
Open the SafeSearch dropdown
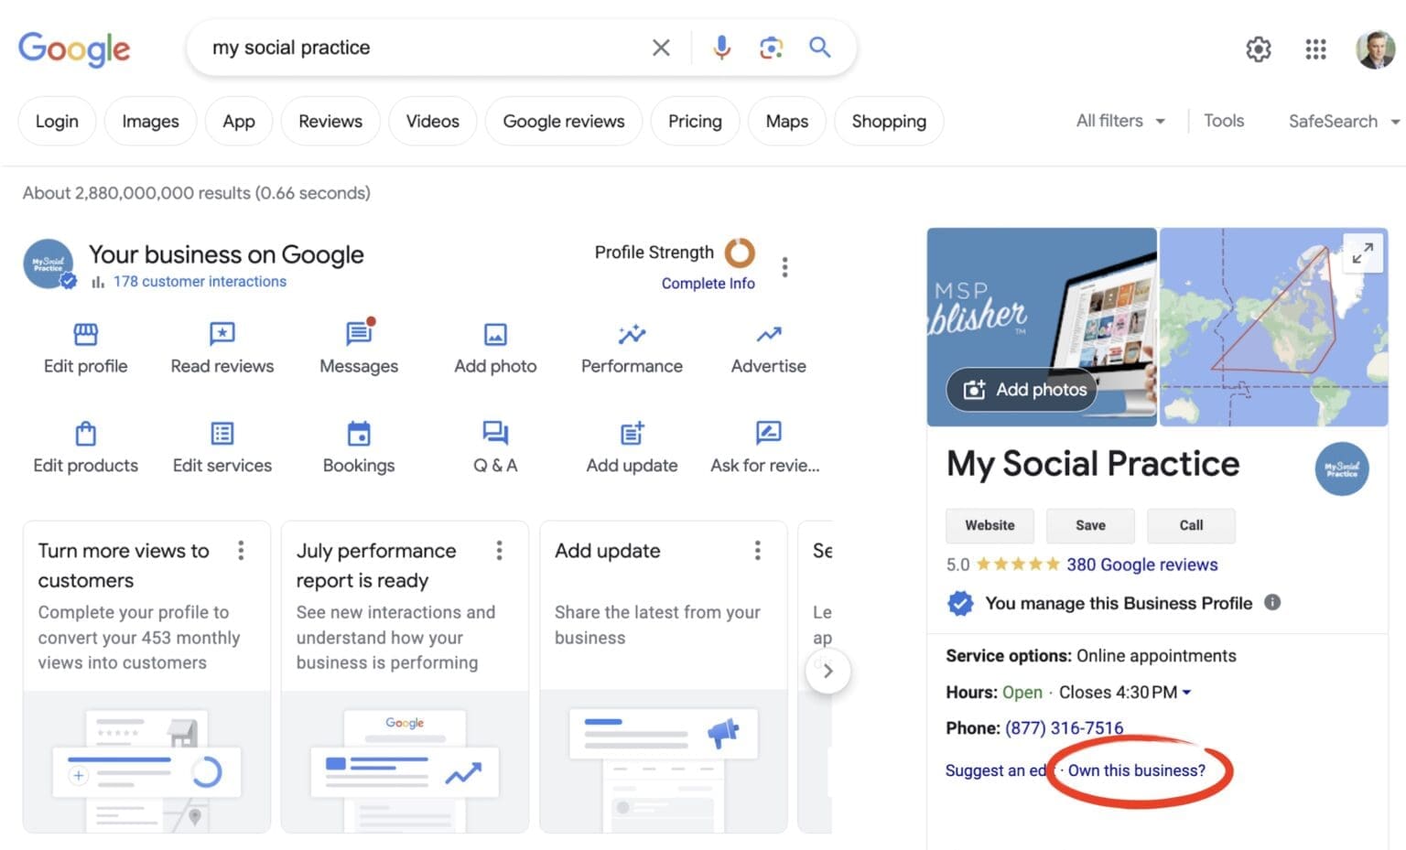click(x=1342, y=121)
